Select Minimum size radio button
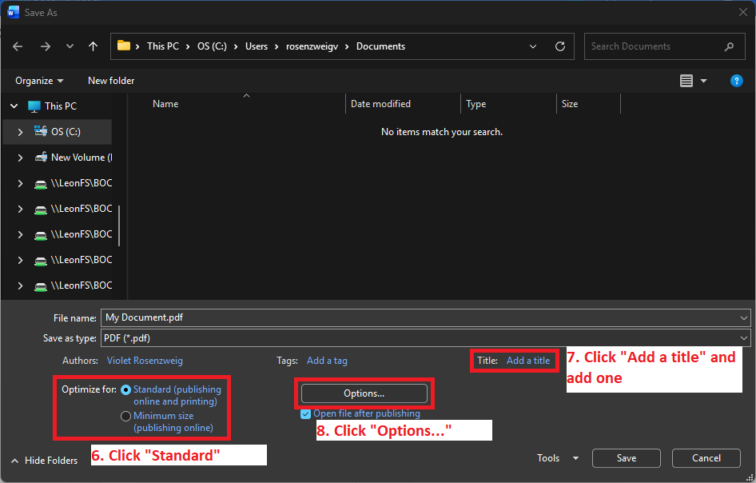The width and height of the screenshot is (756, 483). (125, 416)
